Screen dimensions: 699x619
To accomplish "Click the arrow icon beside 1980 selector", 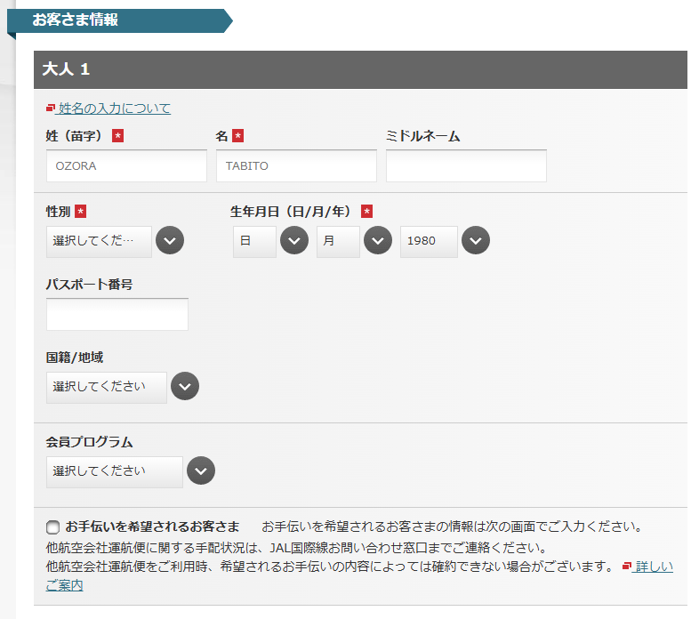I will (476, 240).
